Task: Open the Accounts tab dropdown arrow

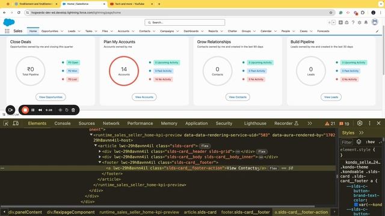Action: pos(133,31)
